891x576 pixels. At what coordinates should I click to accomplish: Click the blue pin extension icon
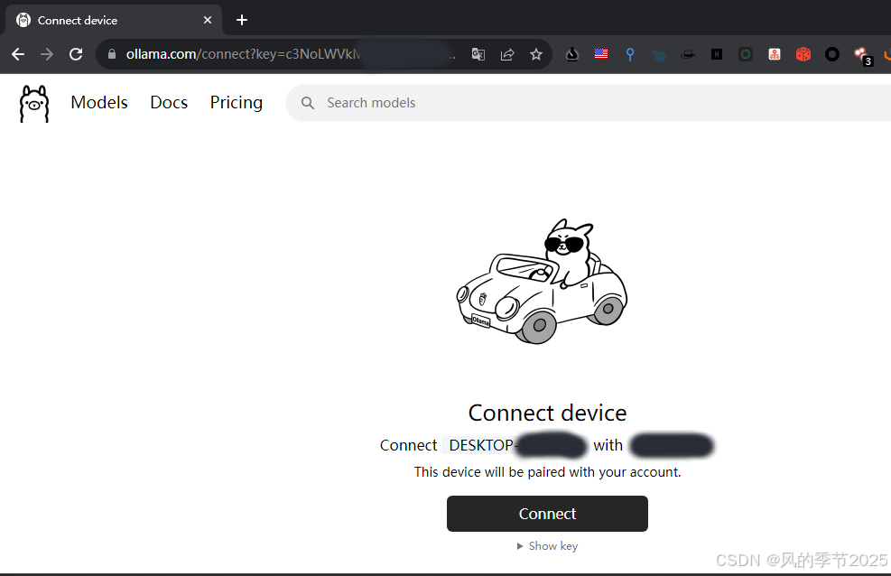point(630,54)
